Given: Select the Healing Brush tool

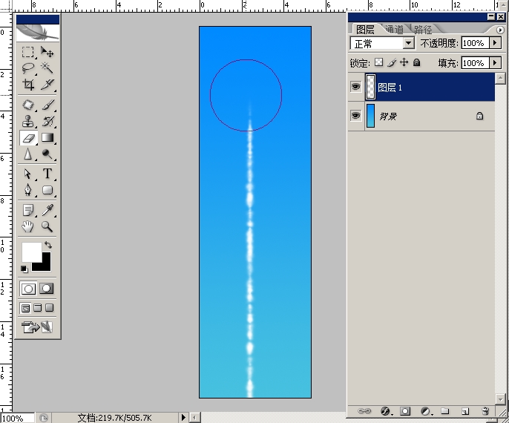Looking at the screenshot, I should (x=28, y=105).
